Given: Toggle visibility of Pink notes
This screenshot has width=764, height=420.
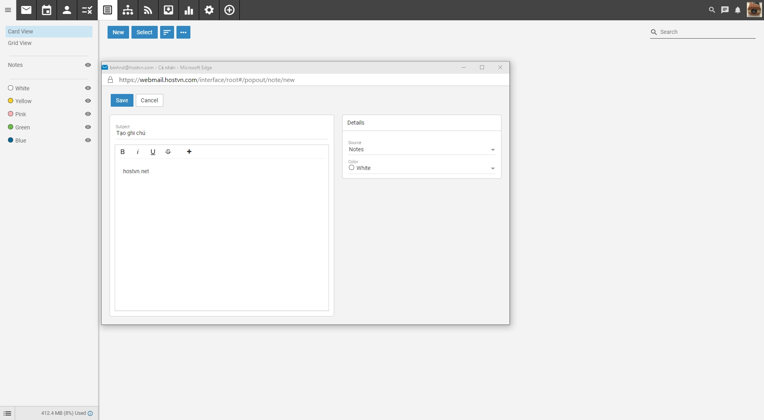Looking at the screenshot, I should coord(88,114).
